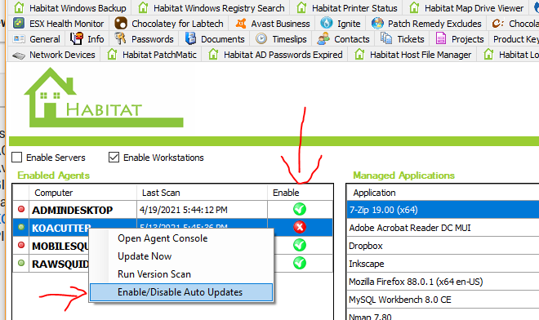539x320 pixels.
Task: Click the Chocolatey for Labtech icon
Action: click(121, 24)
